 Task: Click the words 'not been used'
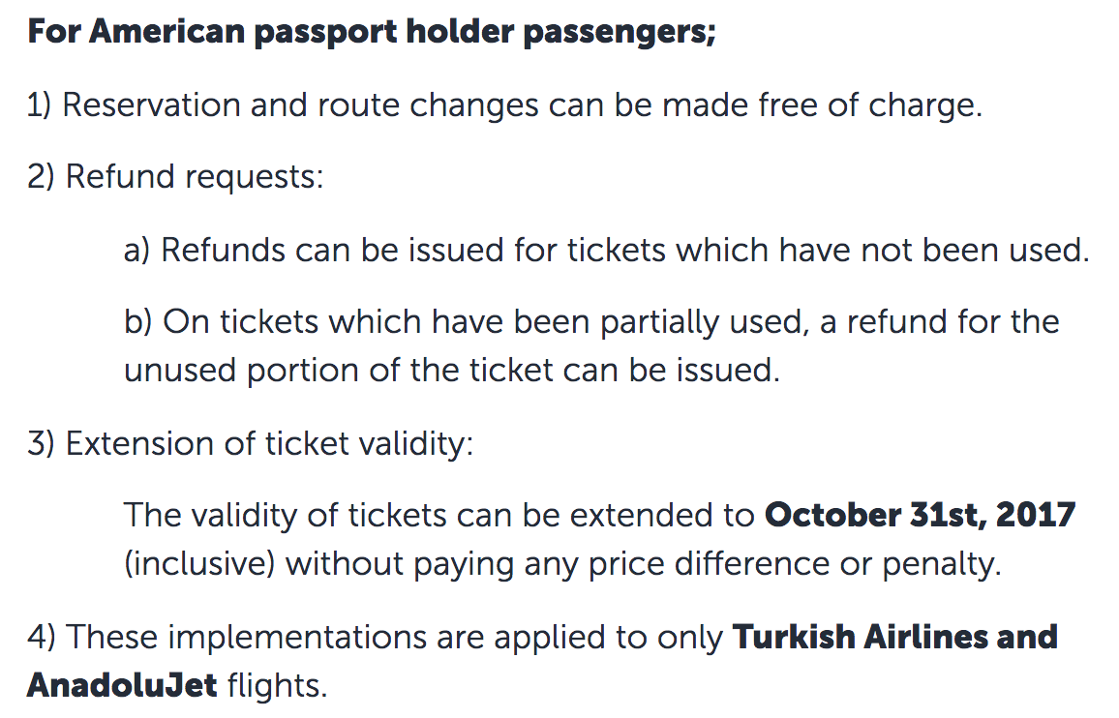pos(978,250)
